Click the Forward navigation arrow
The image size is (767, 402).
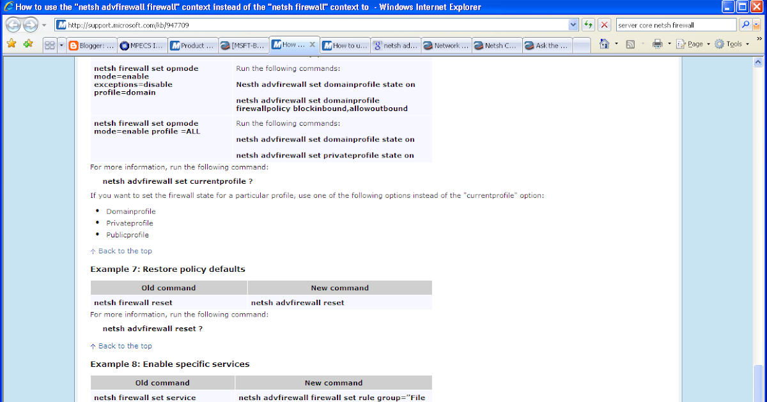tap(30, 26)
